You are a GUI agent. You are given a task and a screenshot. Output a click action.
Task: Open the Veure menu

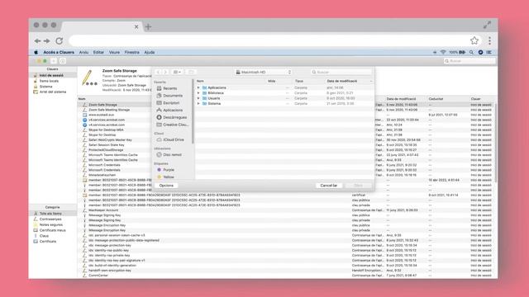click(x=114, y=52)
